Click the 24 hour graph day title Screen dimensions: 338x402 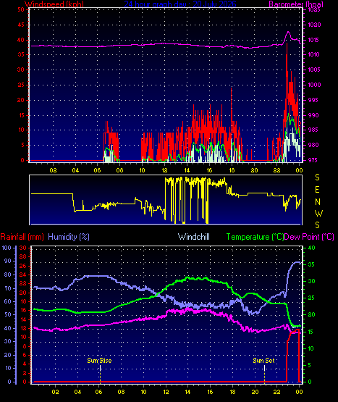pyautogui.click(x=180, y=4)
